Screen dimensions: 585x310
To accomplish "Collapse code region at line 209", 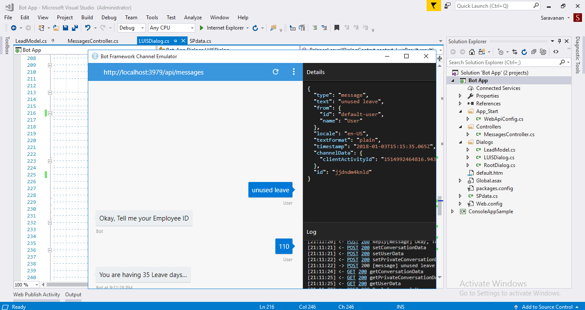I will pyautogui.click(x=50, y=65).
